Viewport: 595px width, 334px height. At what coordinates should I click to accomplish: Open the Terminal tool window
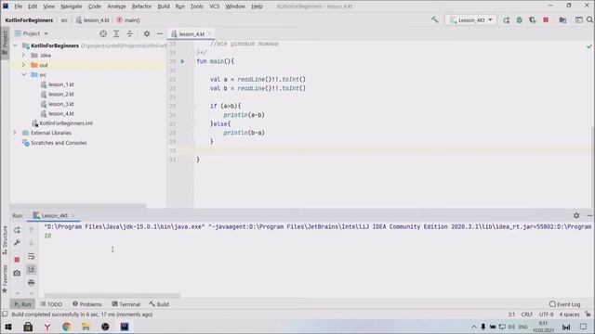(126, 304)
